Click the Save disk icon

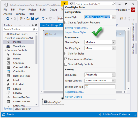coord(33,19)
